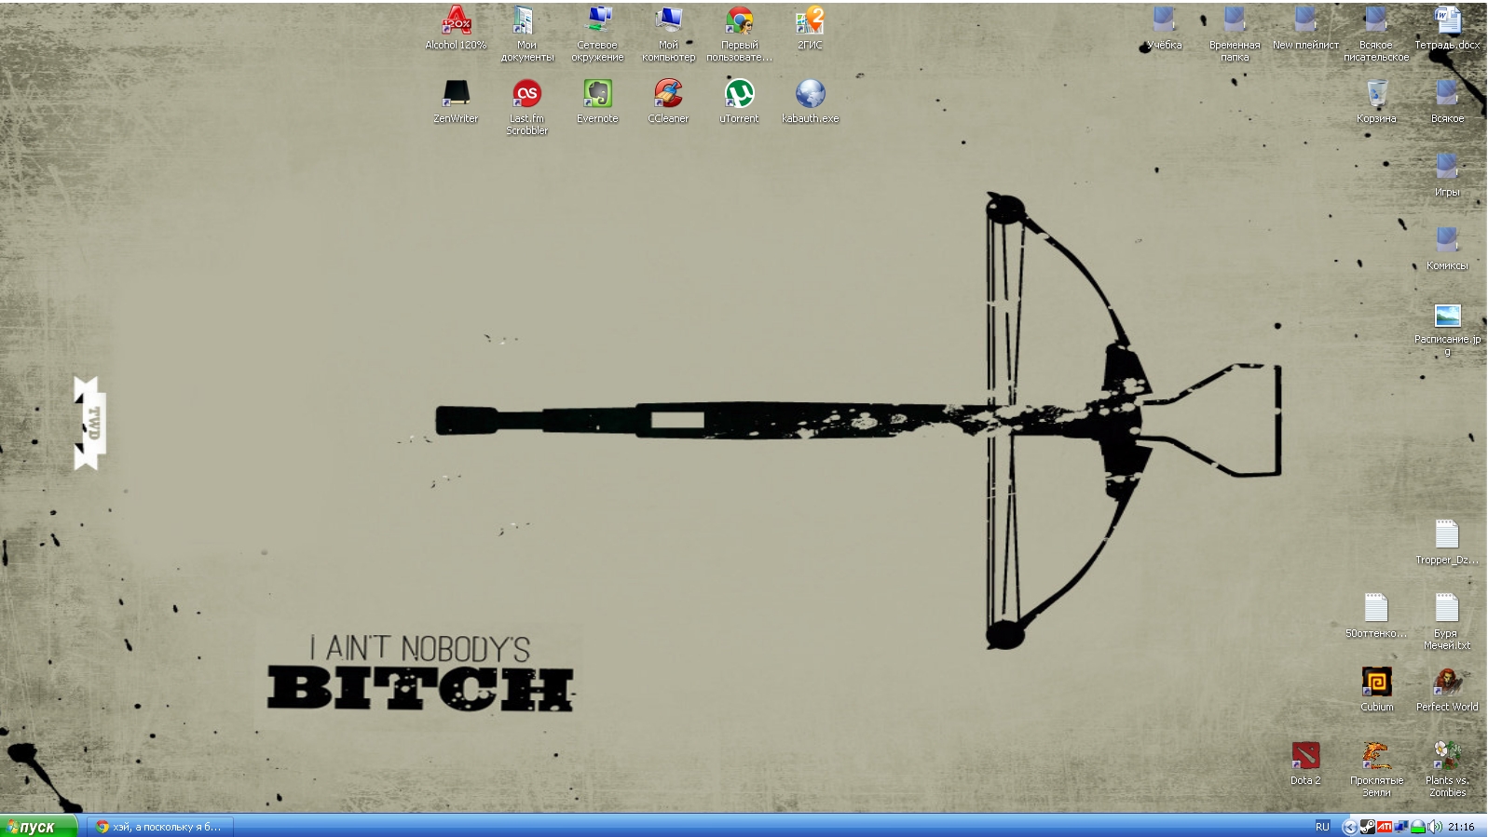Open the RU language indicator
This screenshot has height=837, width=1488.
1322,827
